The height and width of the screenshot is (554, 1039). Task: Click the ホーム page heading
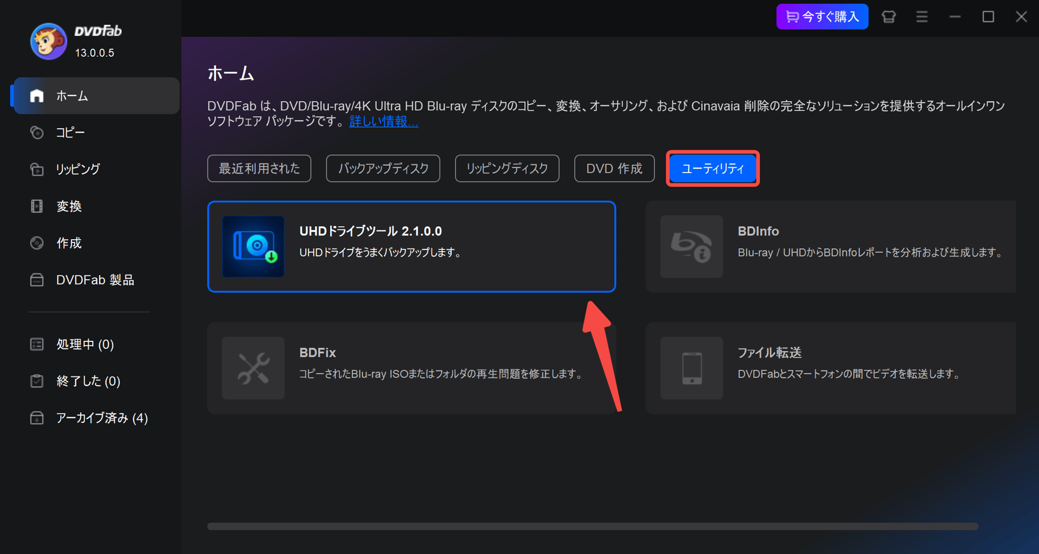click(231, 73)
